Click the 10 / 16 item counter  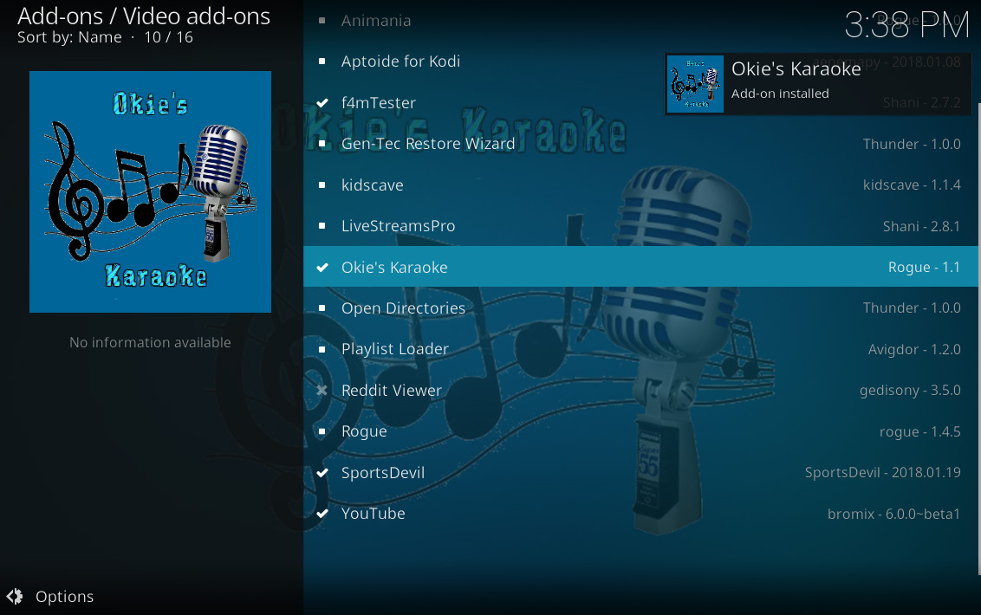(x=168, y=37)
